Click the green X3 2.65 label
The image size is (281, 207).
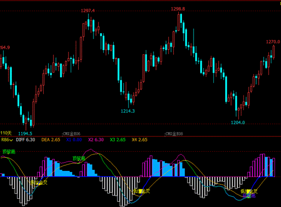coord(118,140)
